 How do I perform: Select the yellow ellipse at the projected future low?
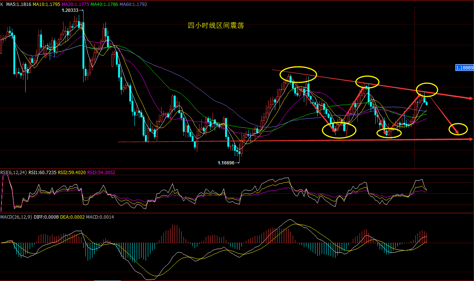click(458, 129)
